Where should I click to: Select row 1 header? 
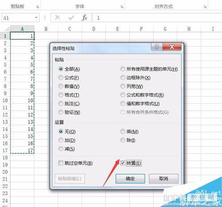[x=5, y=36]
